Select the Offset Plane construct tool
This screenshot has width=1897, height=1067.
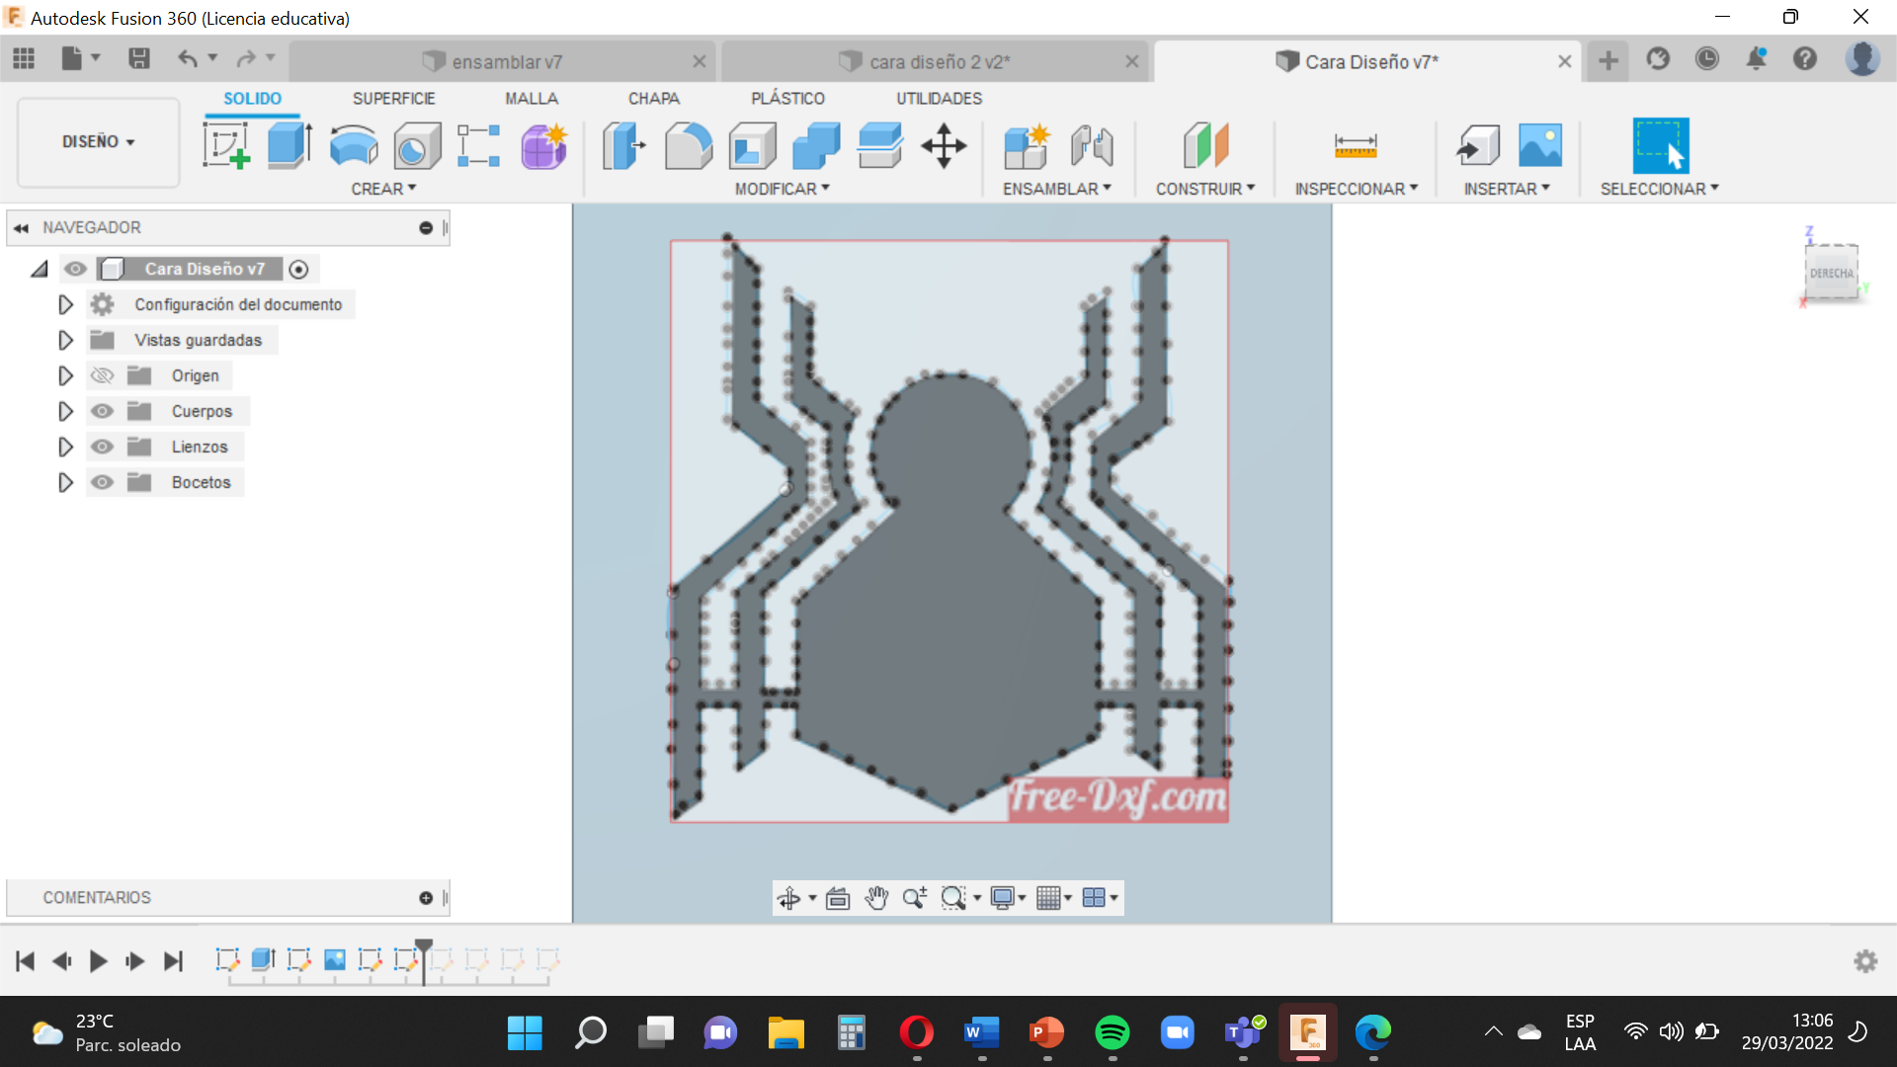click(1205, 146)
